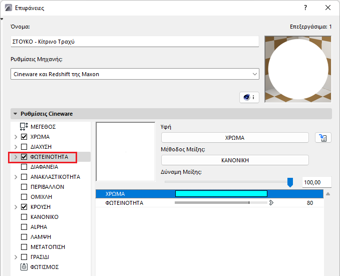340x276 pixels.
Task: Click the Επιφάνειες window app icon
Action: (9, 8)
